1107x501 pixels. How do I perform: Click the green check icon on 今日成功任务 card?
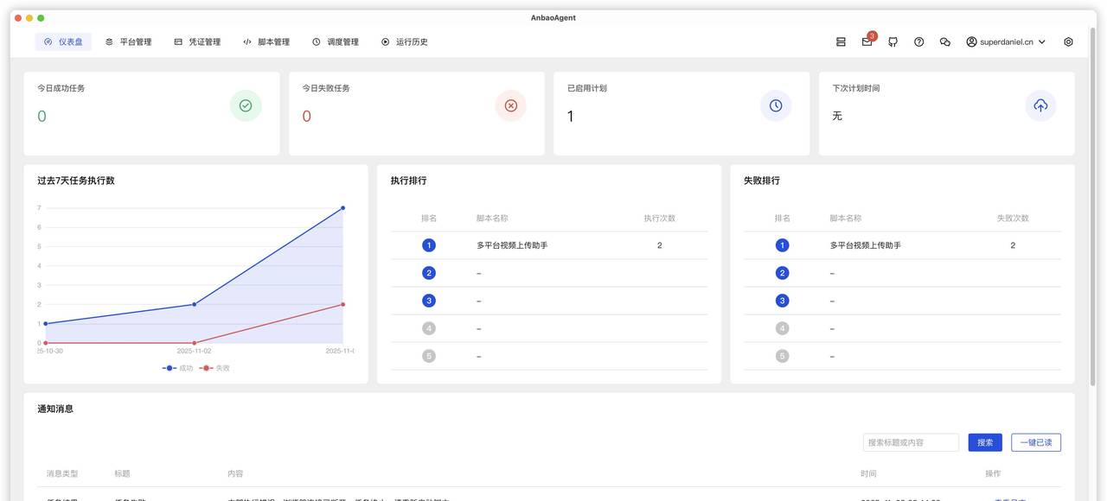pos(245,104)
